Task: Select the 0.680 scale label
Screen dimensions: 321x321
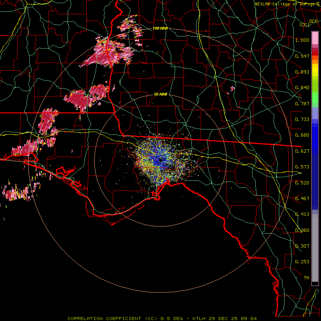Action: coord(302,135)
